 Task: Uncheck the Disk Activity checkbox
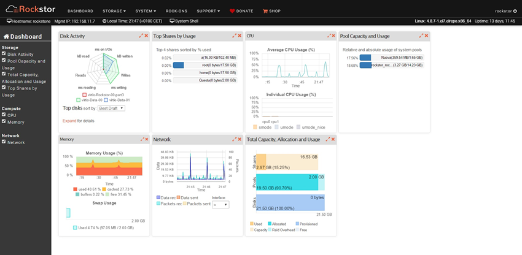4,54
